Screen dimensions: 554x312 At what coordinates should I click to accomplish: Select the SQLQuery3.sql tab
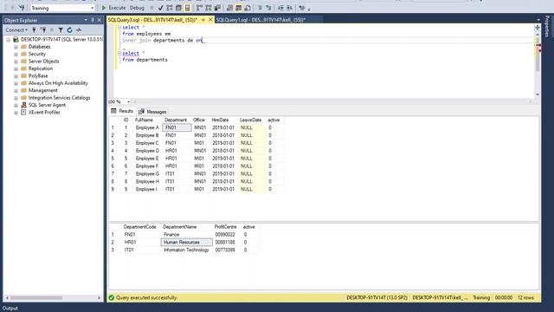tap(152, 20)
